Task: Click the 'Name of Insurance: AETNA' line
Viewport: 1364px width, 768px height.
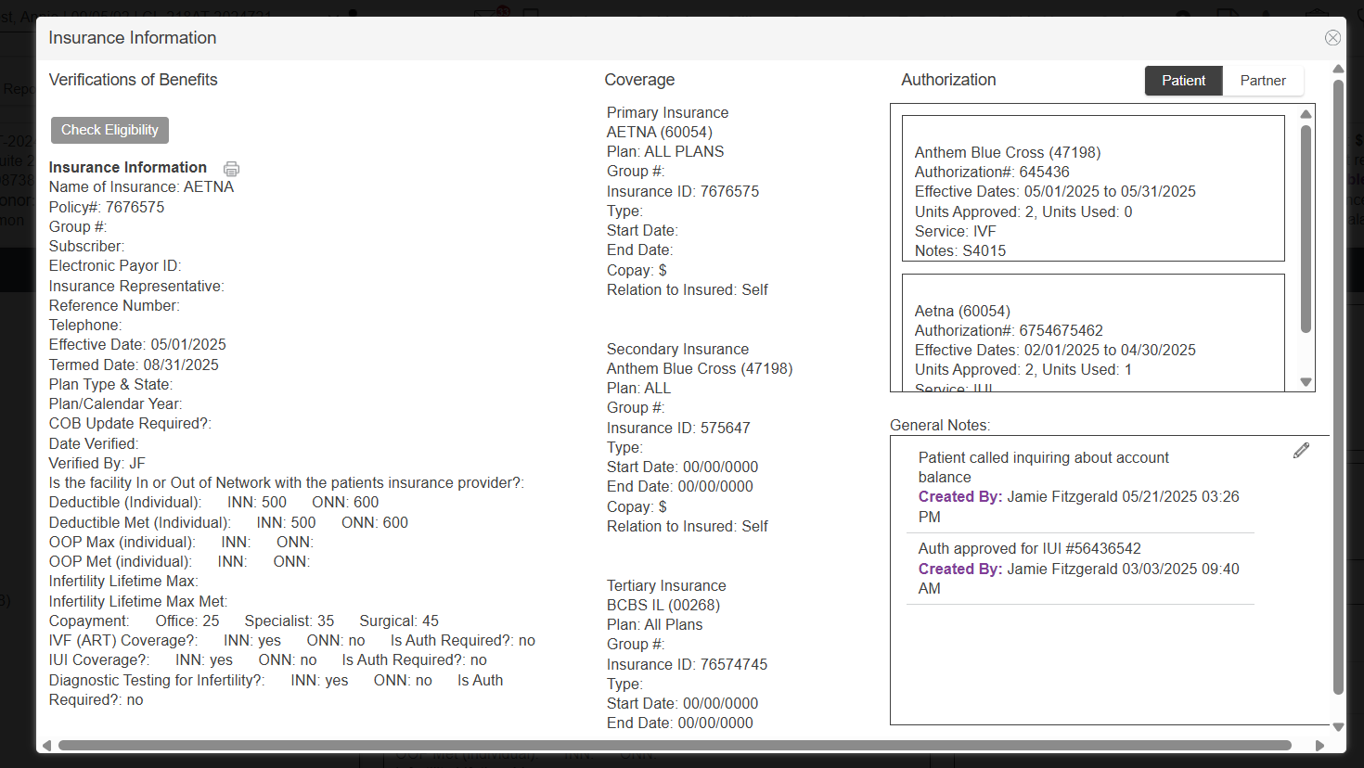Action: [x=141, y=186]
